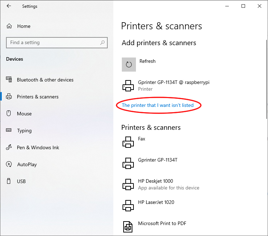The height and width of the screenshot is (236, 268).
Task: Click The printer that I want isn't listed
Action: tap(157, 105)
